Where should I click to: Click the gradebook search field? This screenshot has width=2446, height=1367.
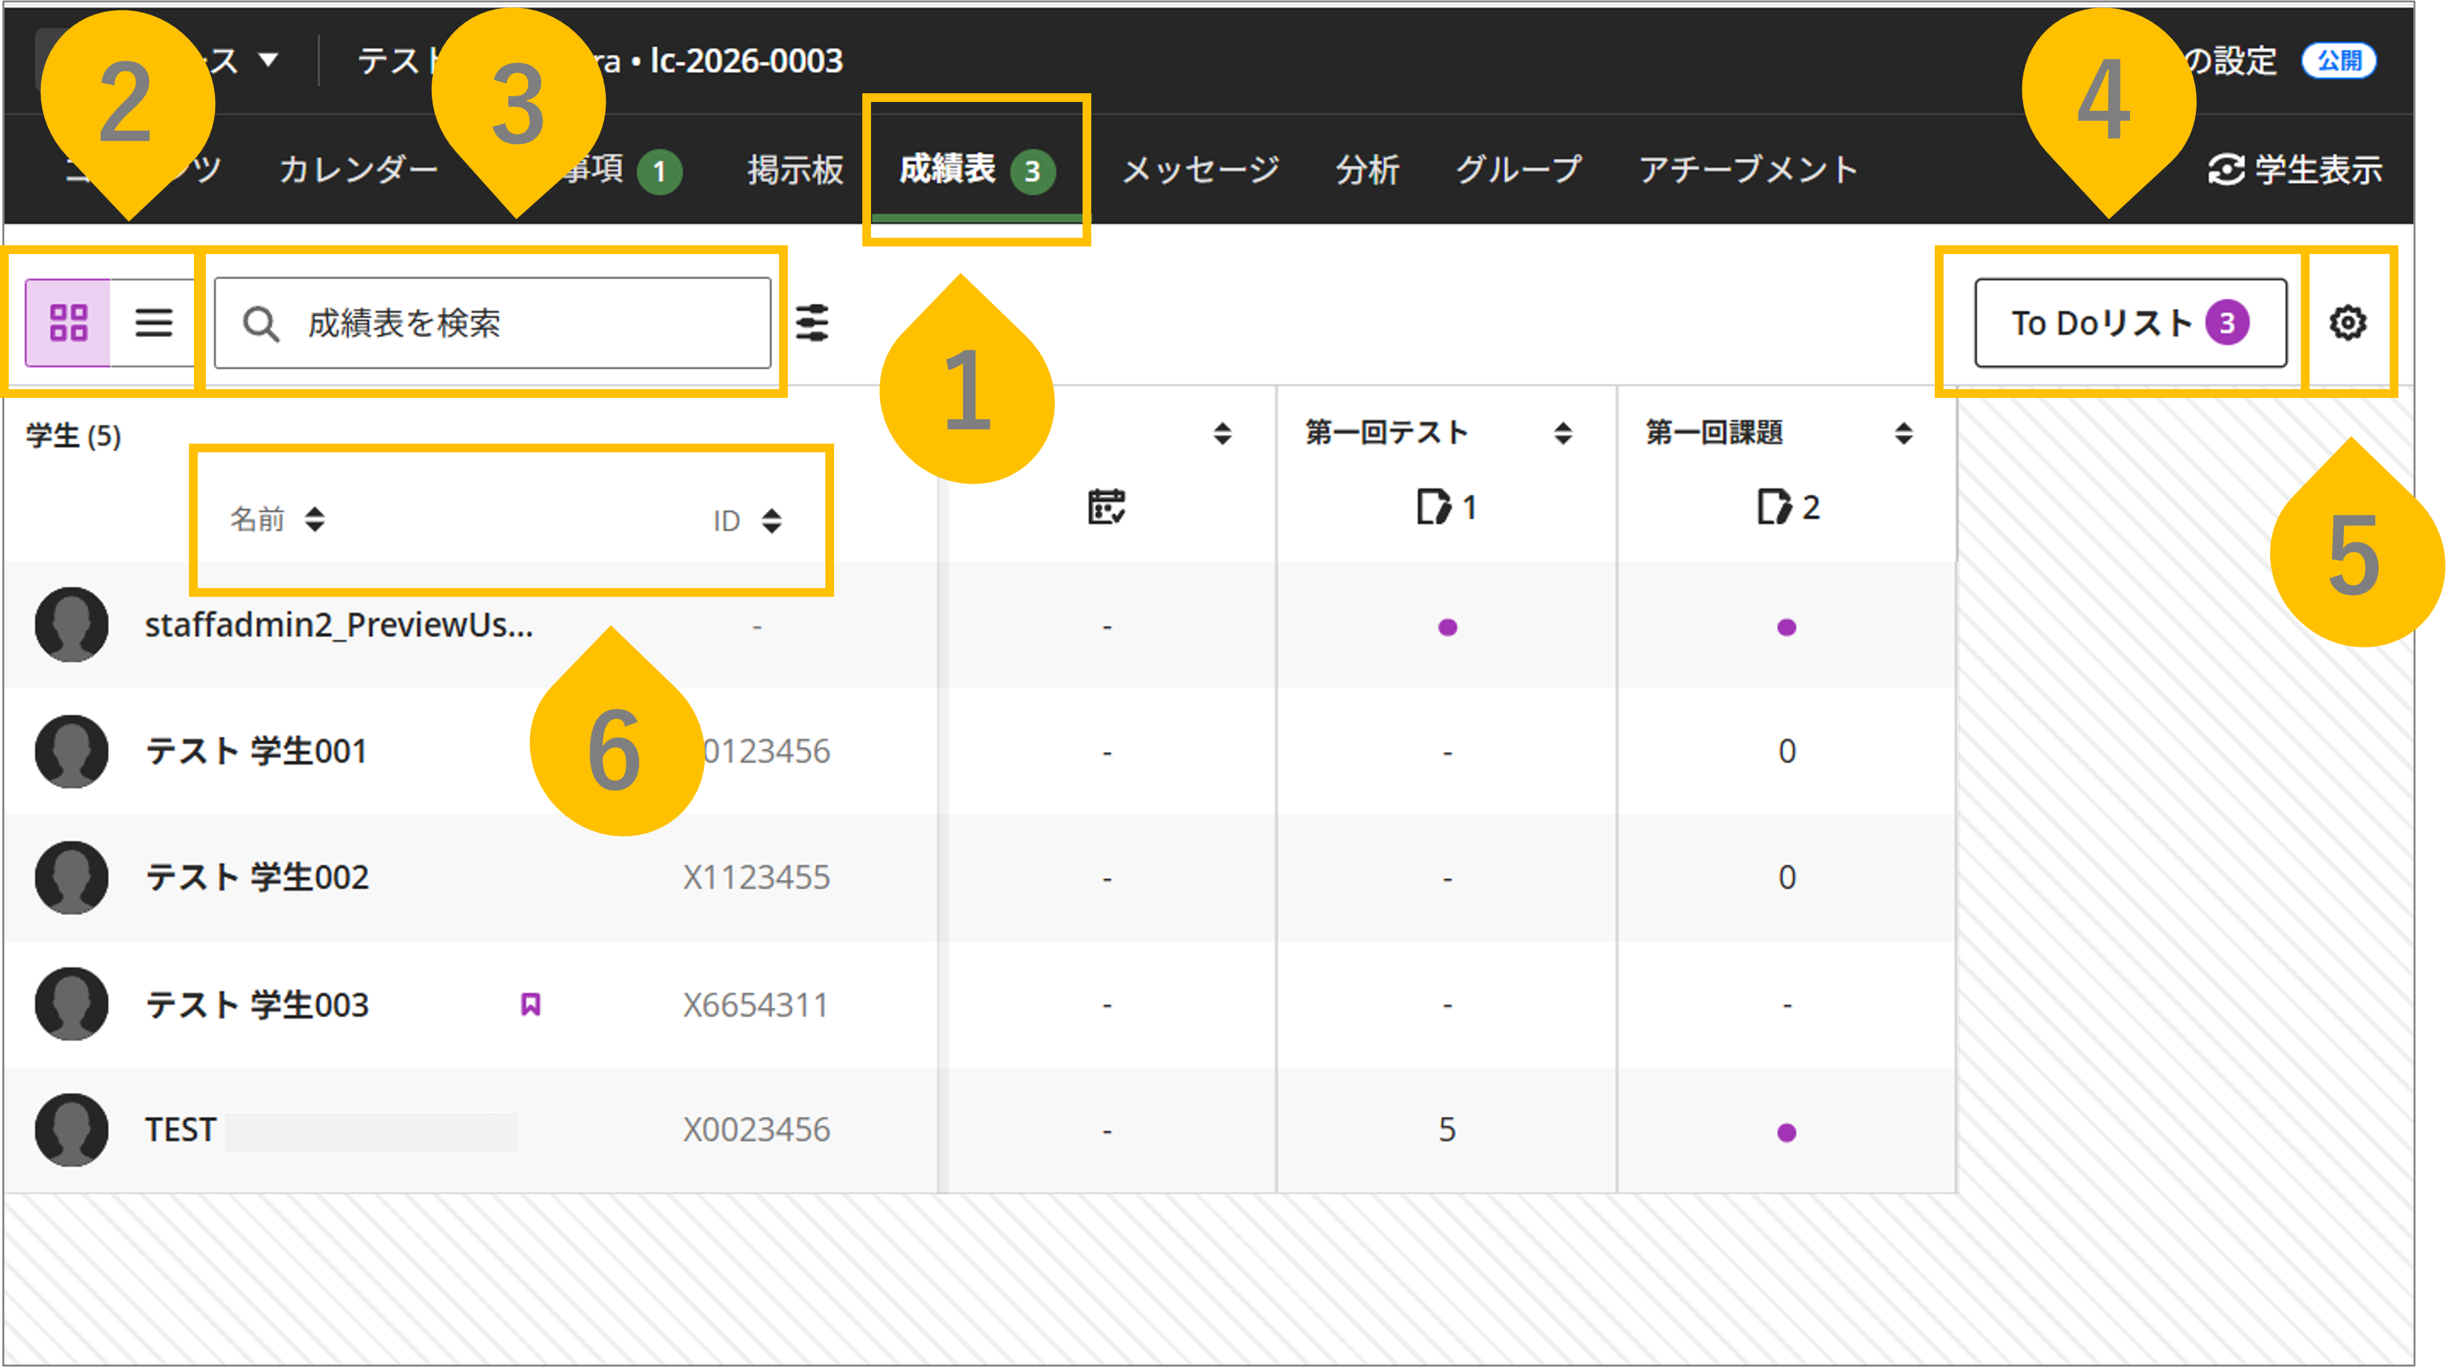[492, 323]
